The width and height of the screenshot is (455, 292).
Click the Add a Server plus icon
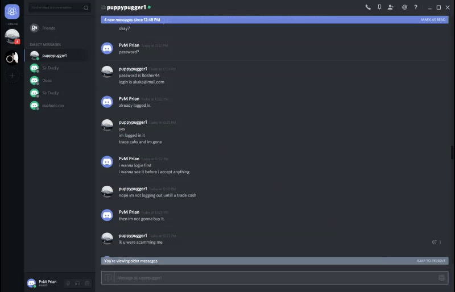pyautogui.click(x=12, y=76)
